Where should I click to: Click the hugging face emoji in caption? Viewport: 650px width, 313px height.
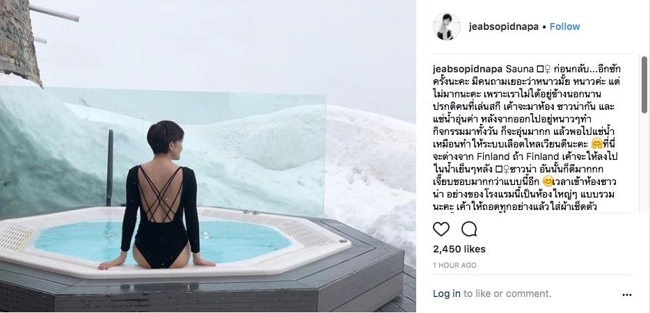tap(597, 144)
